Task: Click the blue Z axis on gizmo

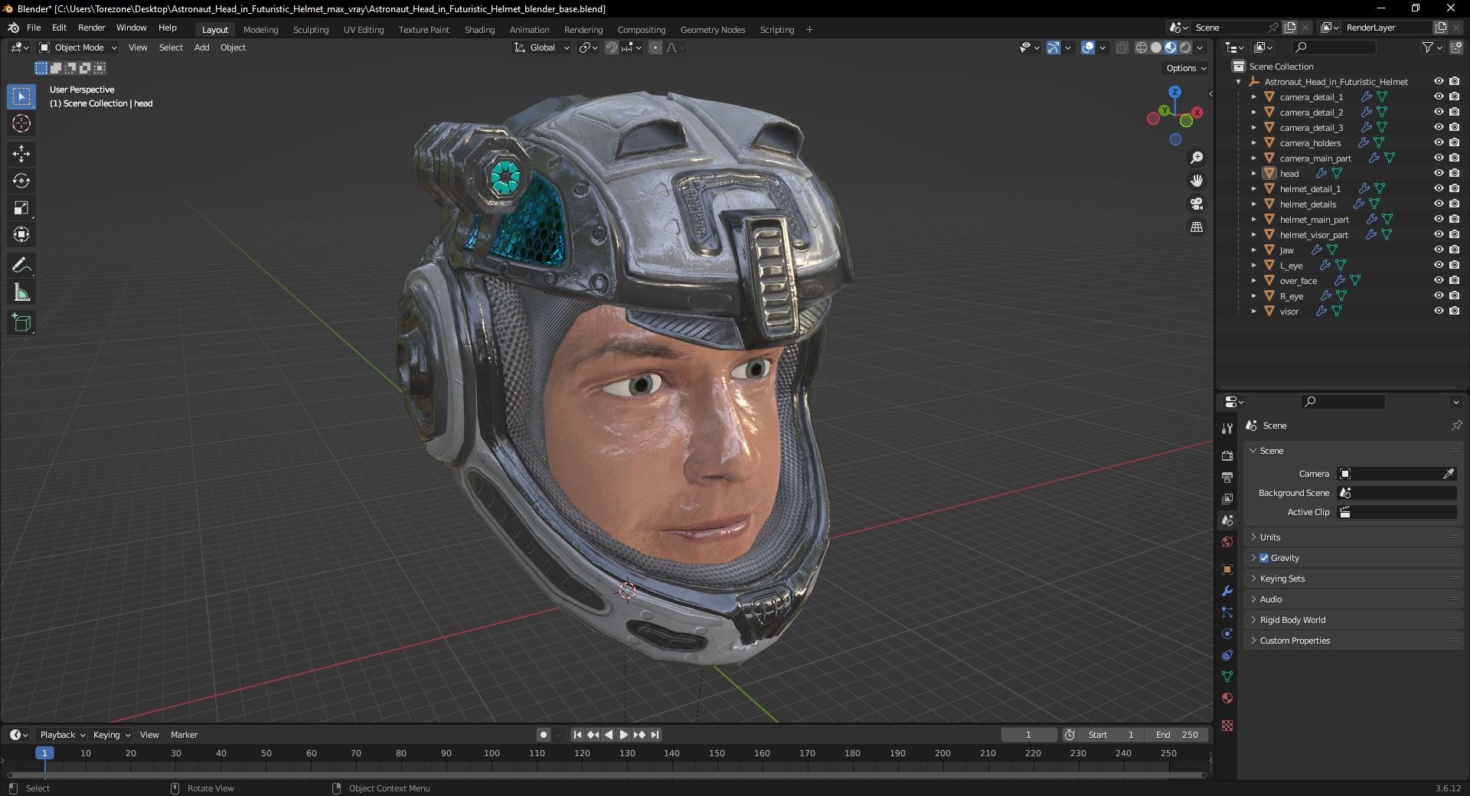Action: coord(1174,92)
